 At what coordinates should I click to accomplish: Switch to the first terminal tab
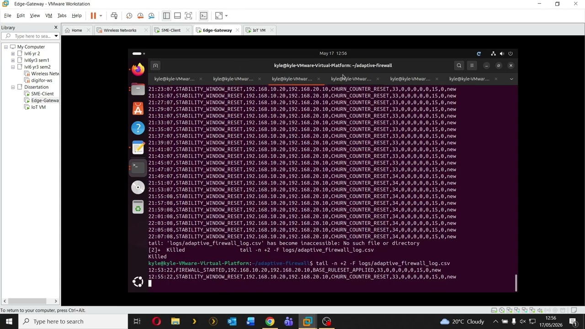pos(174,79)
